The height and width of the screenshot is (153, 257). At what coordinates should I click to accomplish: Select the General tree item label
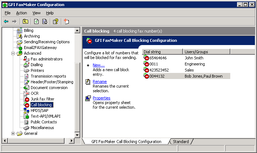31,133
